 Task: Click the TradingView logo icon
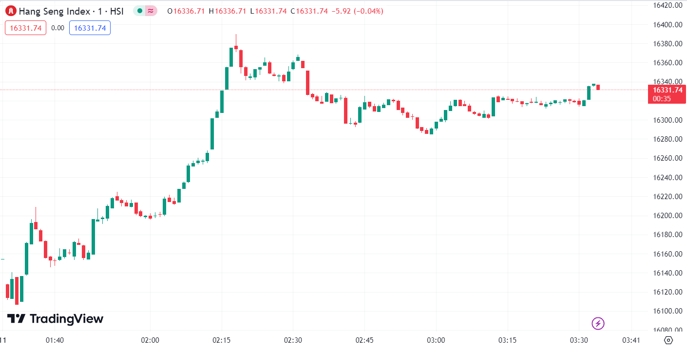coord(16,319)
